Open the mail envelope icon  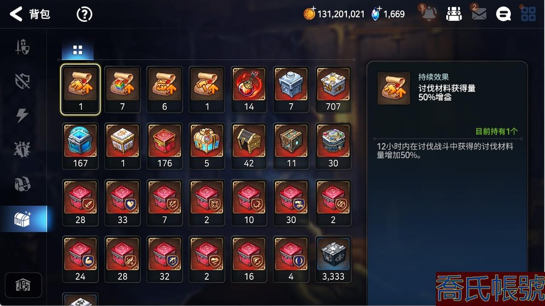pyautogui.click(x=479, y=14)
